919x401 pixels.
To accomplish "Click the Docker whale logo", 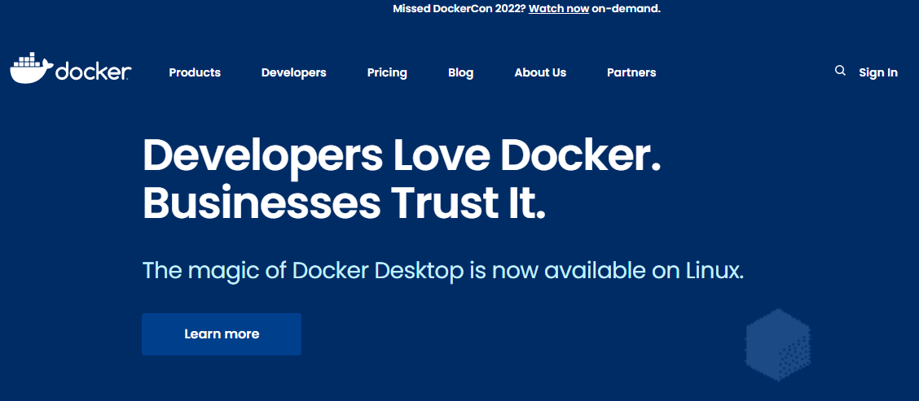I will tap(70, 68).
